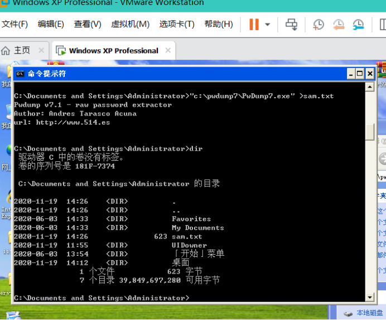This screenshot has width=386, height=320.
Task: Open the 查看(V) menu
Action: coord(88,24)
